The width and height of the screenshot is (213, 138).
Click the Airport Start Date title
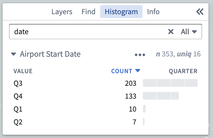point(50,54)
